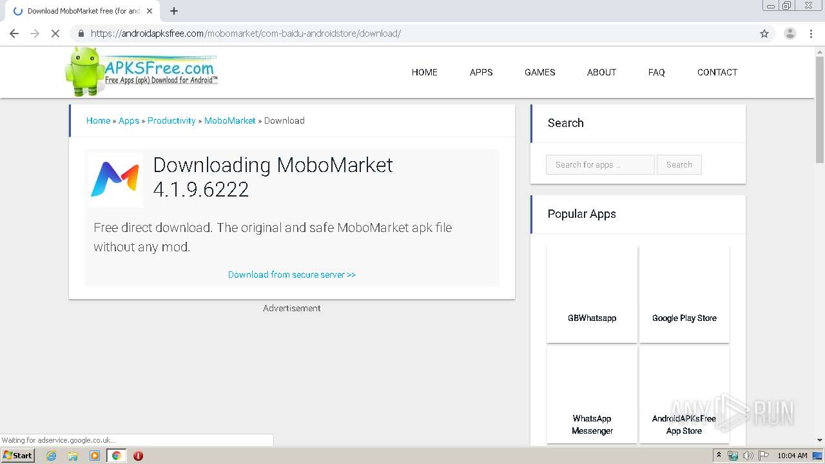Open the AndroidAPKsFree App Store card

[x=684, y=394]
